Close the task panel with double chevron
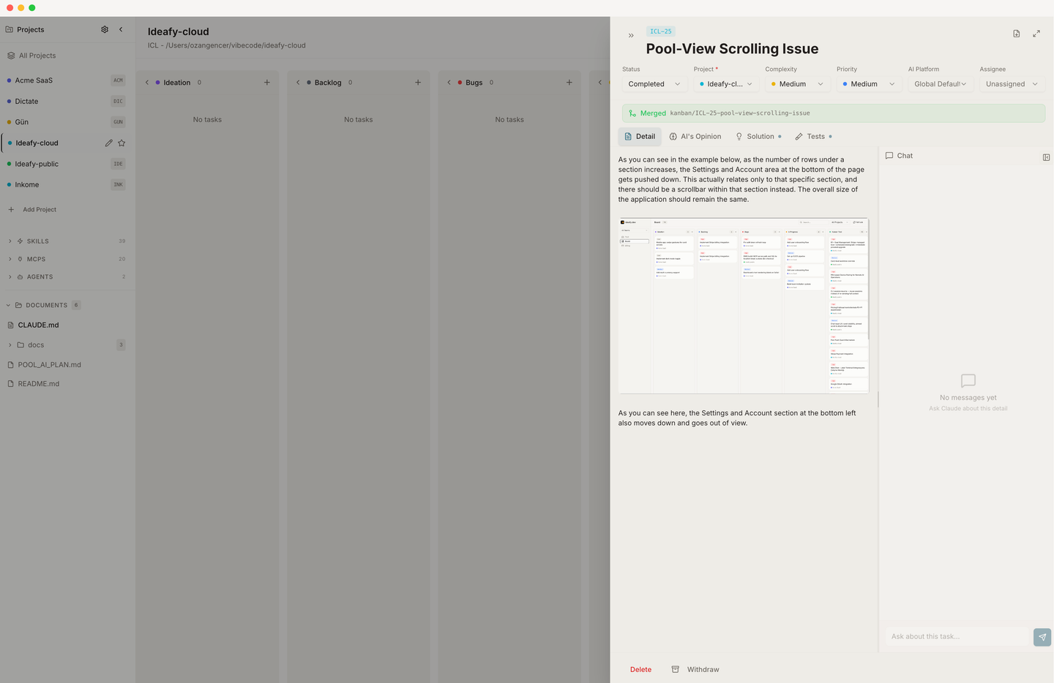 coord(631,35)
